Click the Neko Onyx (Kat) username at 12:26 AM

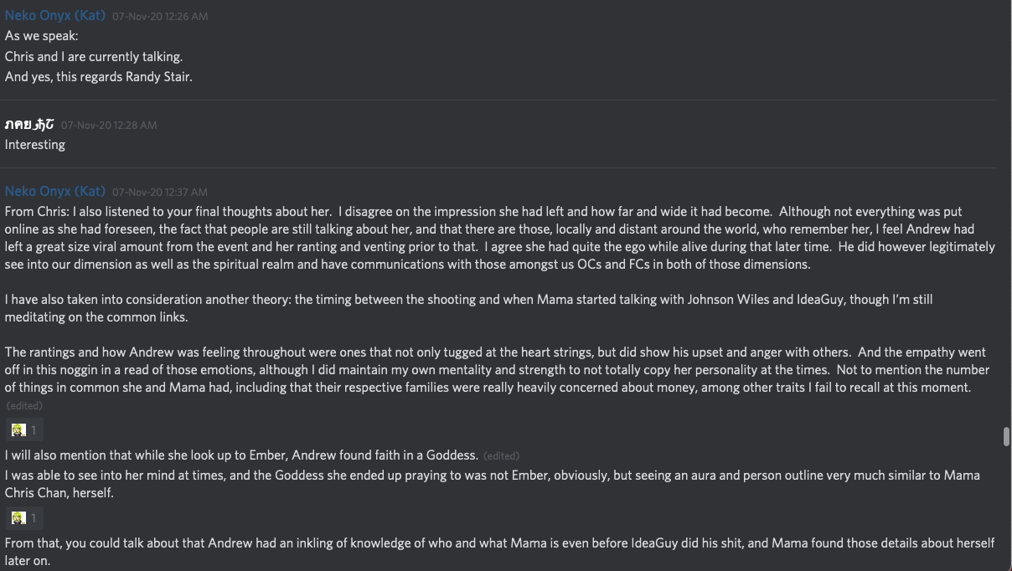pos(55,16)
